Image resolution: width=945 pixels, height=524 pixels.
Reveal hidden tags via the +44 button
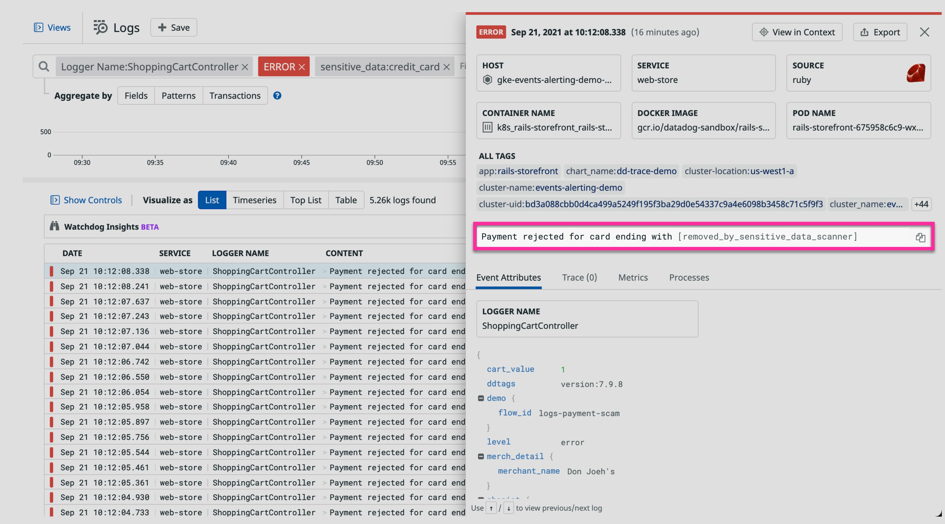[921, 204]
